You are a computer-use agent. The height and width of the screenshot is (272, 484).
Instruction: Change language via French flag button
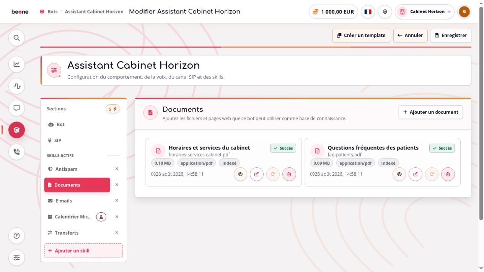point(368,11)
